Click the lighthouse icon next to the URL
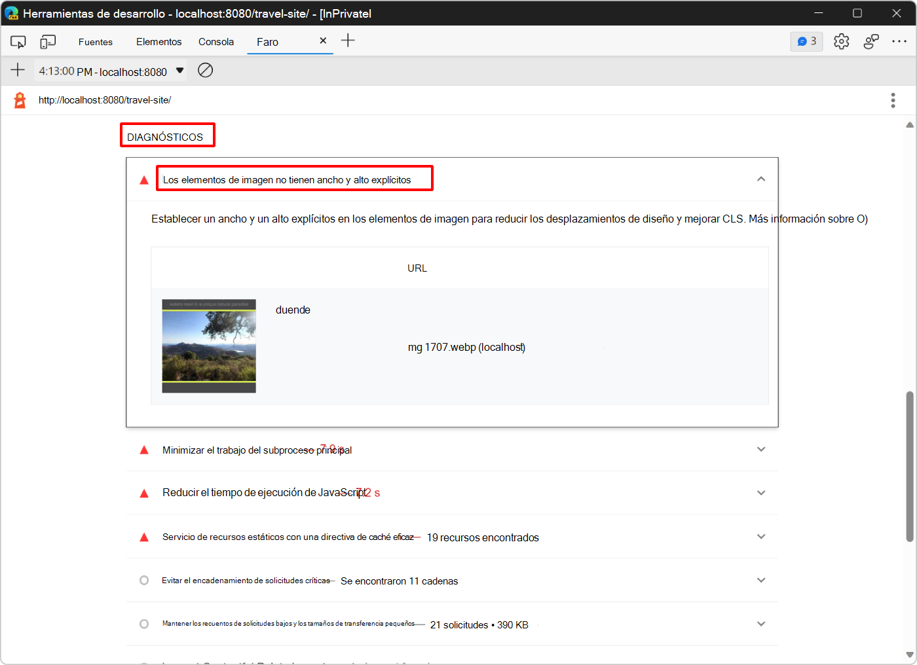This screenshot has width=917, height=665. click(18, 99)
